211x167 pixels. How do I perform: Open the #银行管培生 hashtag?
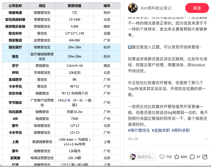point(139,130)
